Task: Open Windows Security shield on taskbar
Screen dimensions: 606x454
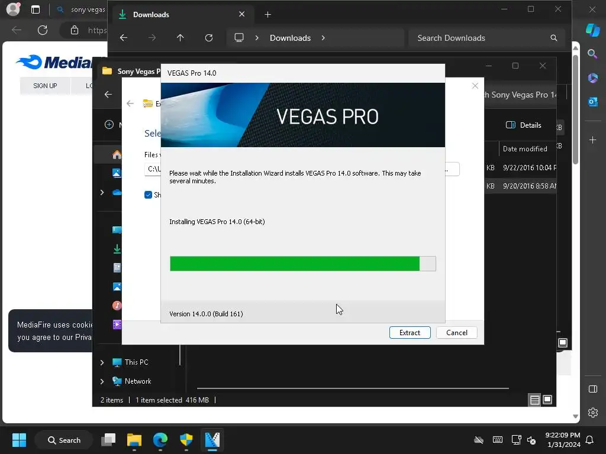Action: (x=186, y=440)
